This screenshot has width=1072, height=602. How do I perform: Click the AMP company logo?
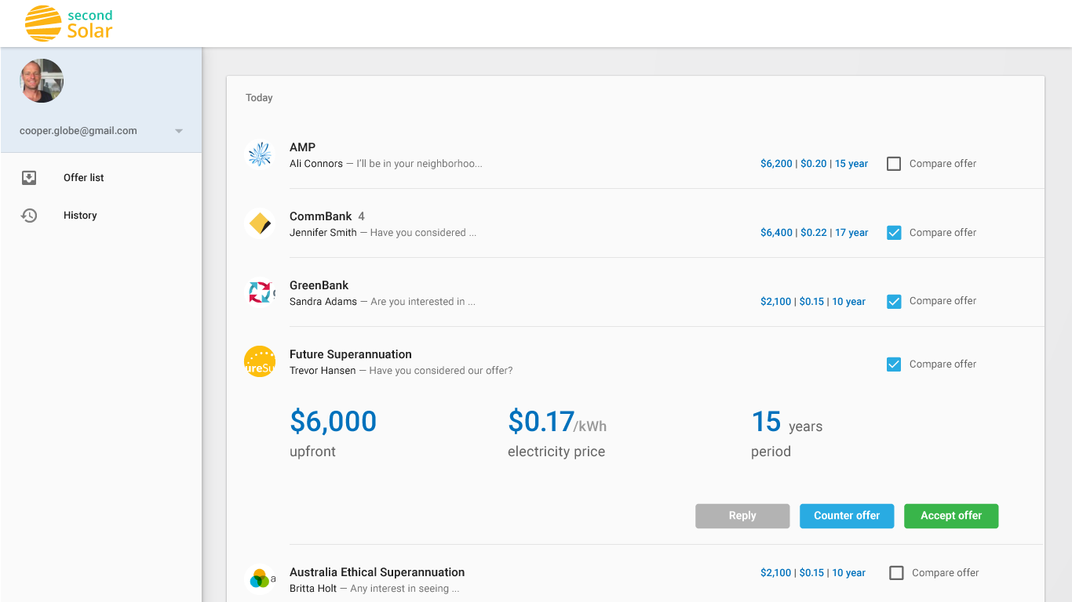point(260,154)
